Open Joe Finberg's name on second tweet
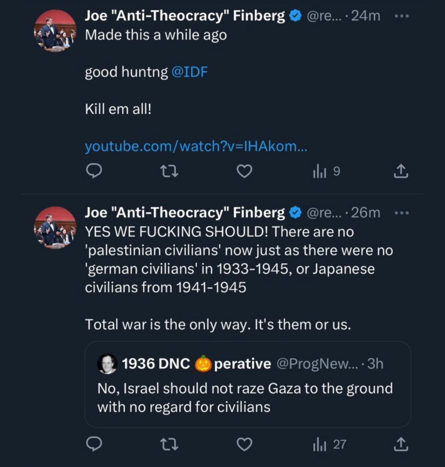 [184, 212]
